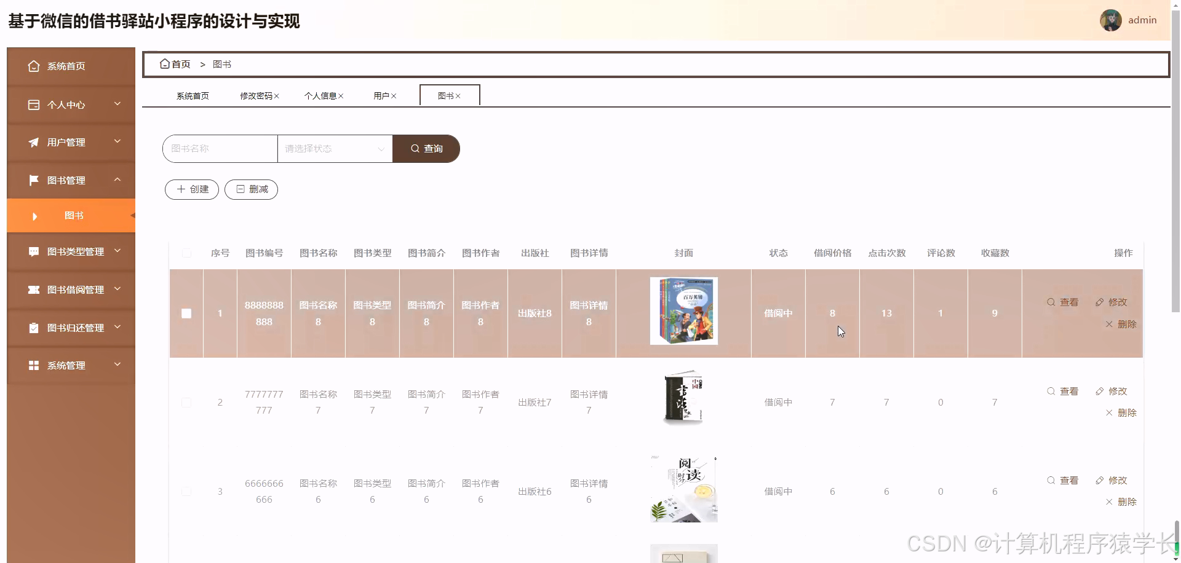Screen dimensions: 1181x563
Task: Expand the 系统管理 menu chevron
Action: pyautogui.click(x=117, y=364)
